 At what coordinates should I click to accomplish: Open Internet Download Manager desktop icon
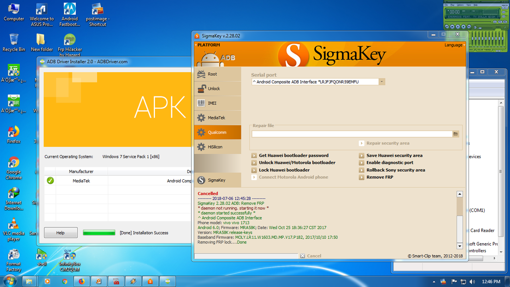pyautogui.click(x=14, y=199)
